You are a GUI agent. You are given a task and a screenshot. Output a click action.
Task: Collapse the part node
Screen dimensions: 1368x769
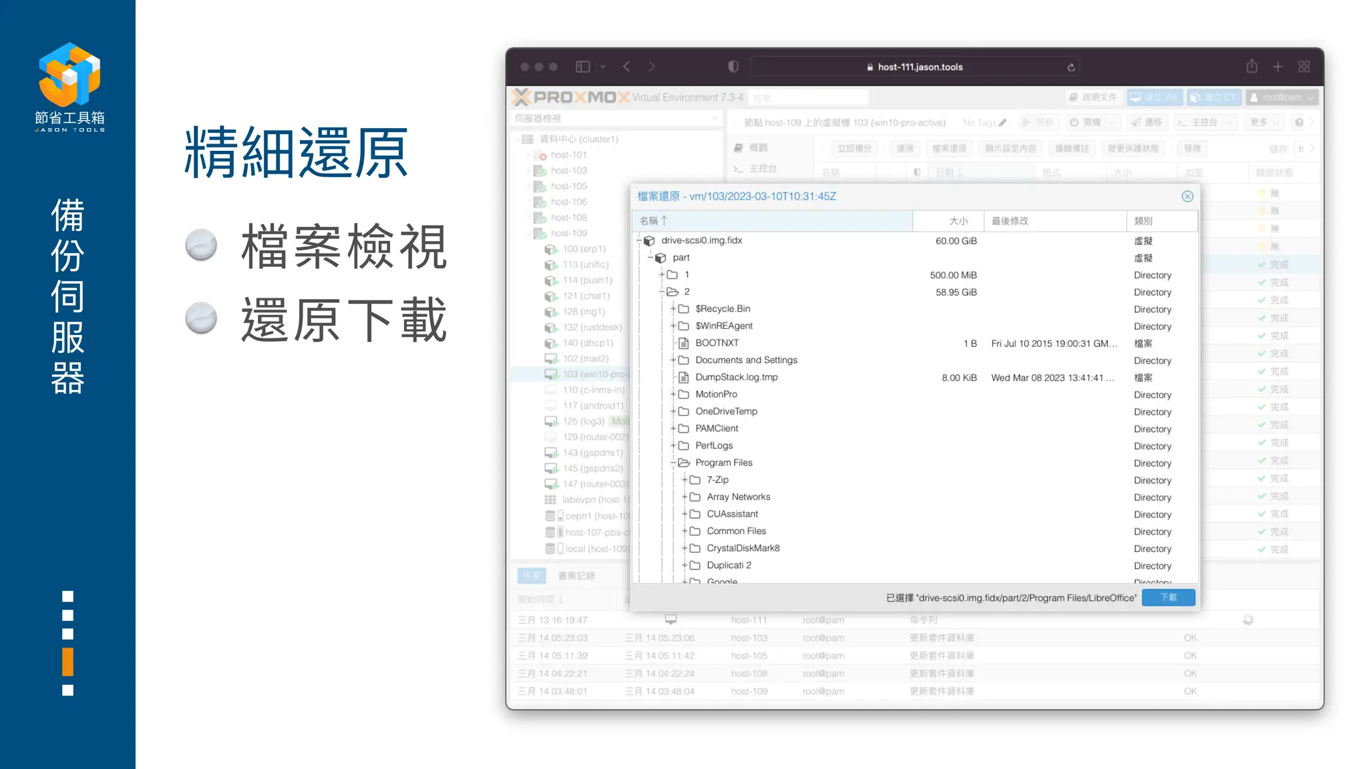click(651, 258)
